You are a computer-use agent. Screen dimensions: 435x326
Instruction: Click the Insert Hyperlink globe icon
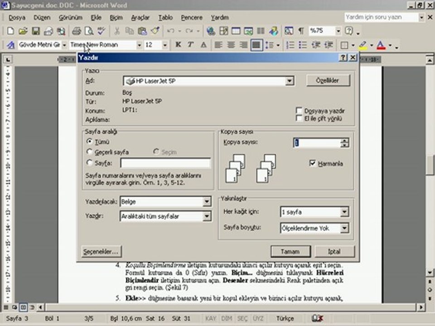(211, 31)
